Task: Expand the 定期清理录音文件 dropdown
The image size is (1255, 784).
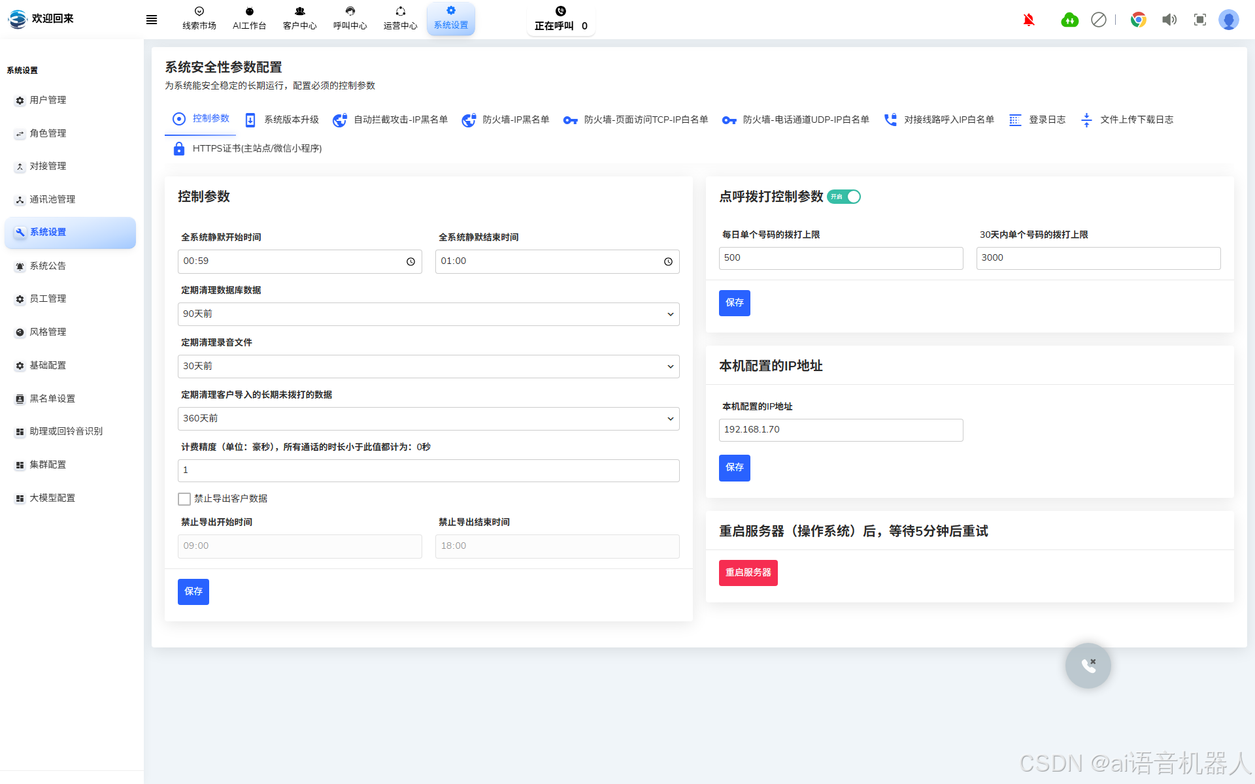Action: pos(428,367)
